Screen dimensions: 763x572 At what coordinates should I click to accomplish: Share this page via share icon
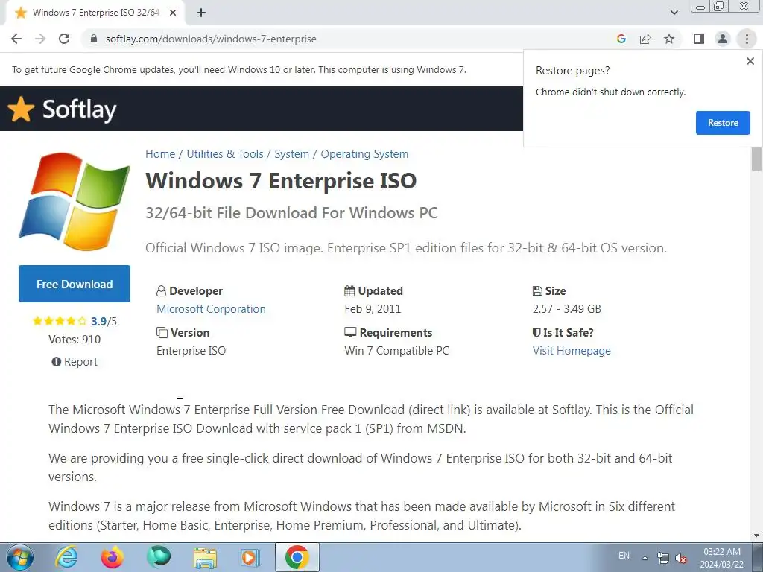[645, 39]
